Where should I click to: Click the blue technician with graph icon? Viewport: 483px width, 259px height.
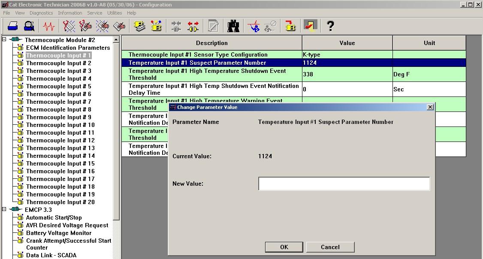coord(254,26)
